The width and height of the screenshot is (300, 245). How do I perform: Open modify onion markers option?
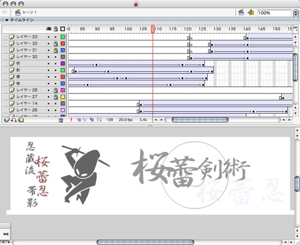pos(99,120)
